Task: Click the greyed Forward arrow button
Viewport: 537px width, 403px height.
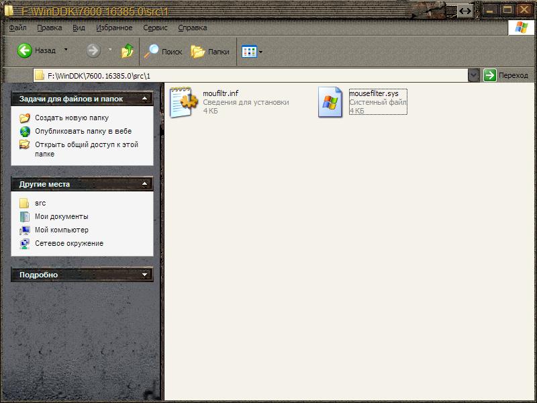Action: (x=93, y=51)
